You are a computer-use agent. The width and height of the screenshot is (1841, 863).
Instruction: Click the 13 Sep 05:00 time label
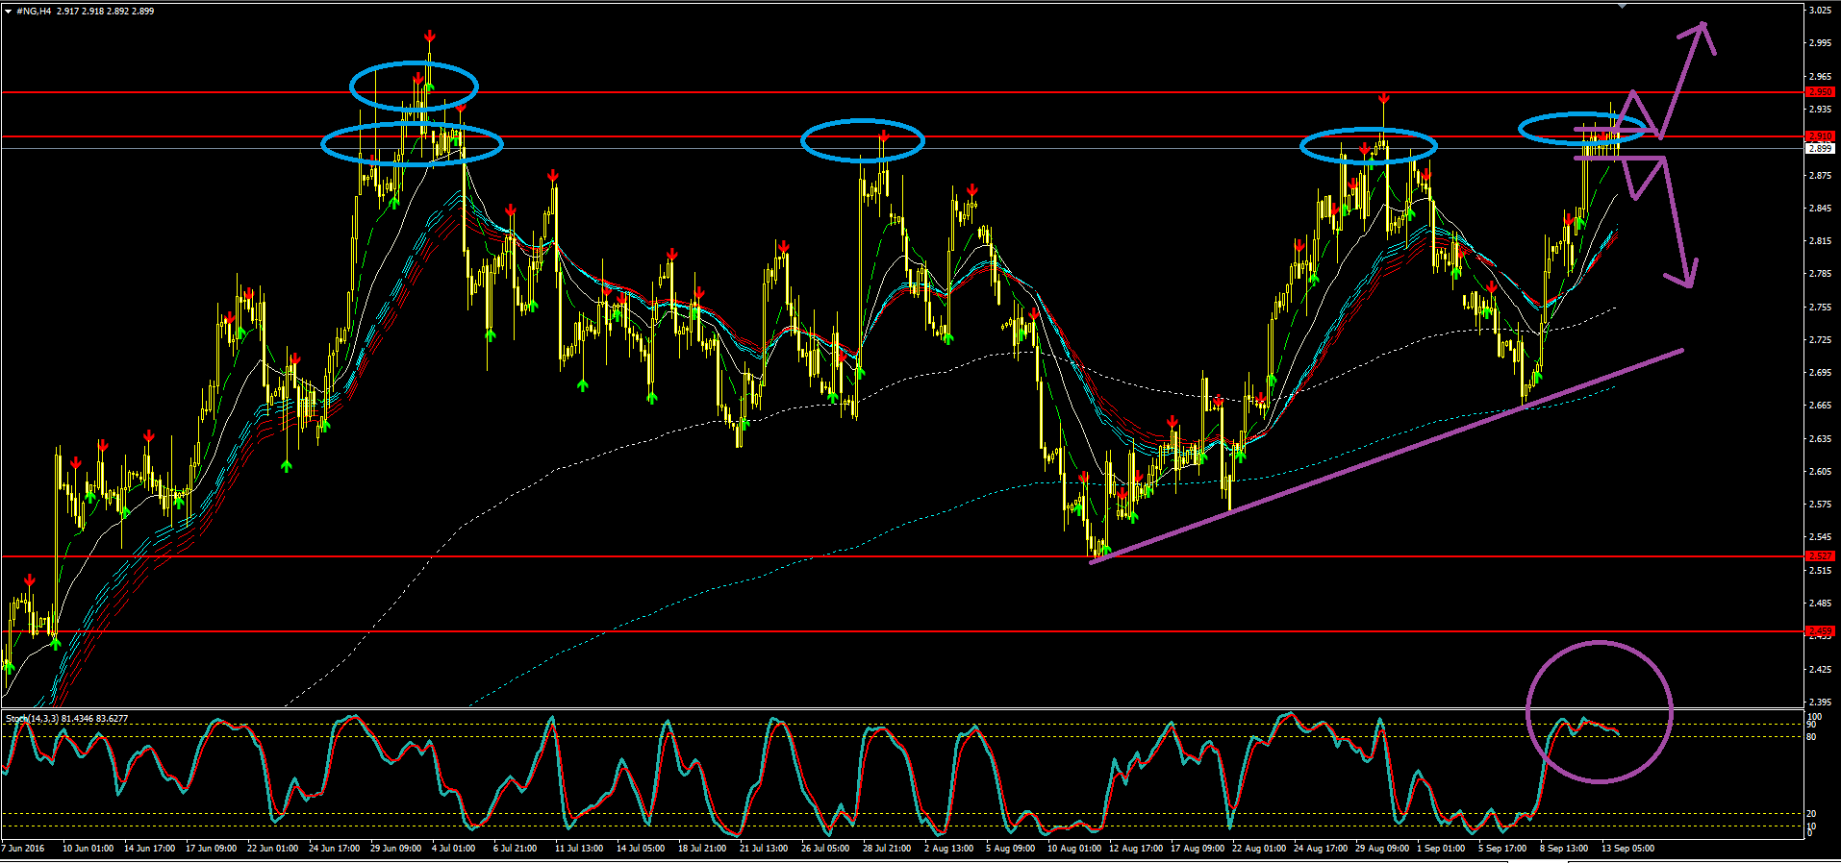1627,849
